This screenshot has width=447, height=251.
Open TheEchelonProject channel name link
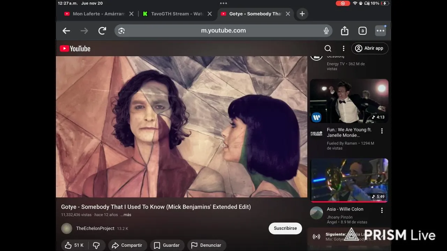(x=95, y=228)
